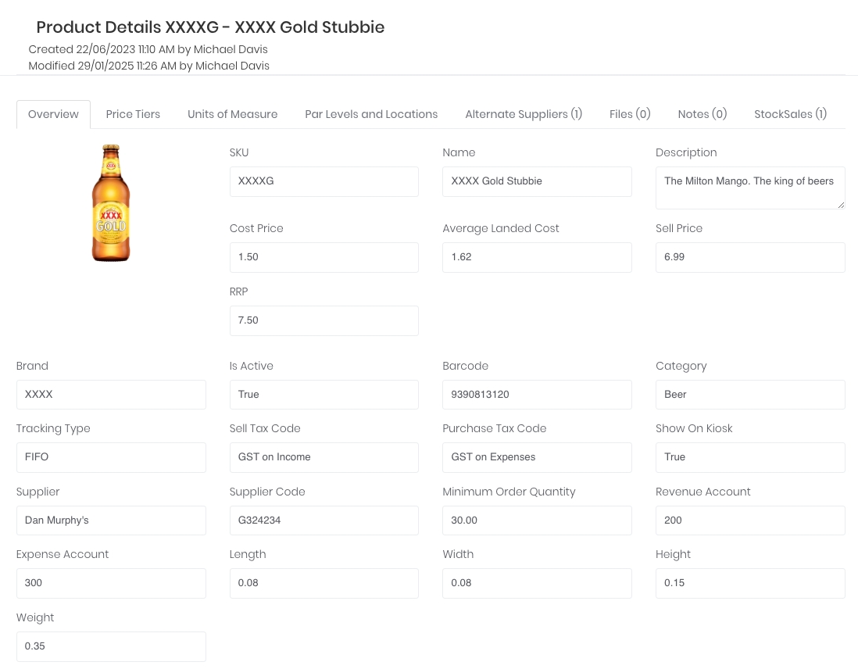Screen dimensions: 858x669
Task: Click the SKU field containing XXXXG
Action: (x=324, y=181)
